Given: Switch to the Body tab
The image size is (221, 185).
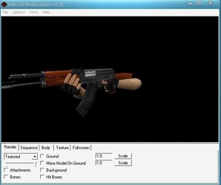Looking at the screenshot, I should point(46,148).
